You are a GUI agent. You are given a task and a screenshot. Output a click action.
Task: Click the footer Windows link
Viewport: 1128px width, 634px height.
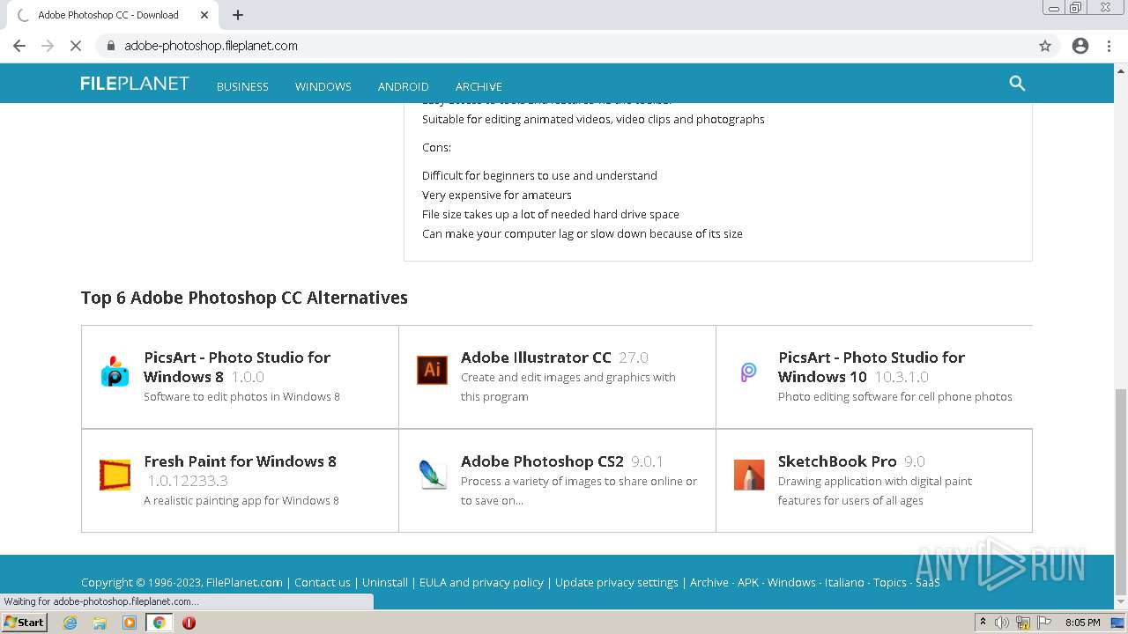click(791, 582)
